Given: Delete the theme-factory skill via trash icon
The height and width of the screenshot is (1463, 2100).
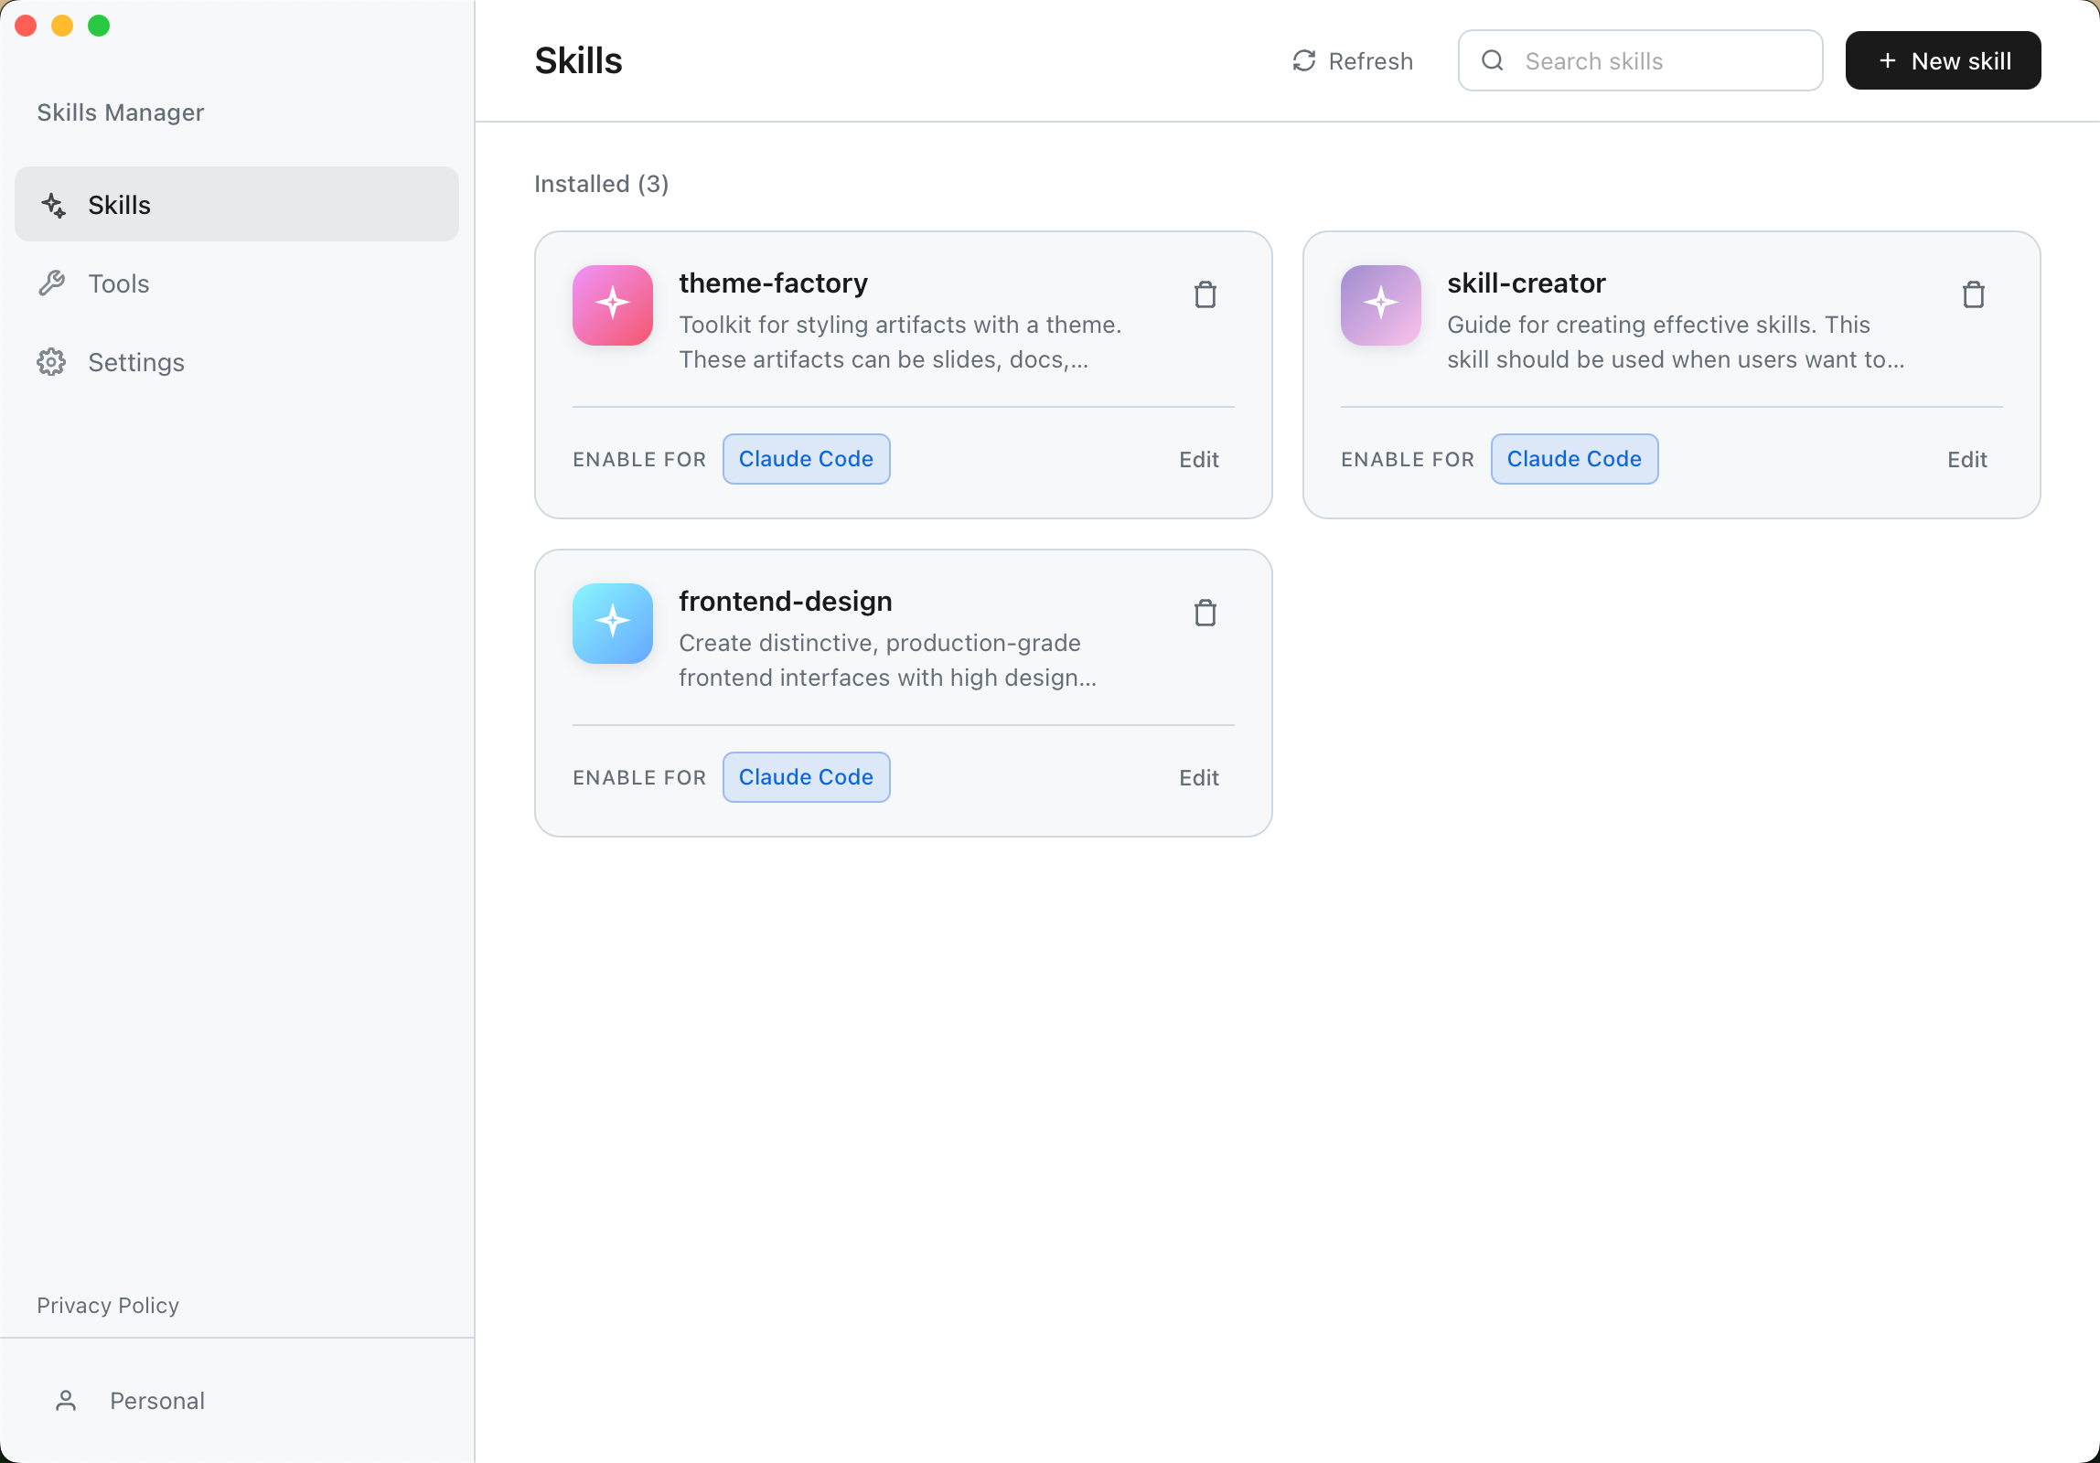Looking at the screenshot, I should [x=1205, y=294].
